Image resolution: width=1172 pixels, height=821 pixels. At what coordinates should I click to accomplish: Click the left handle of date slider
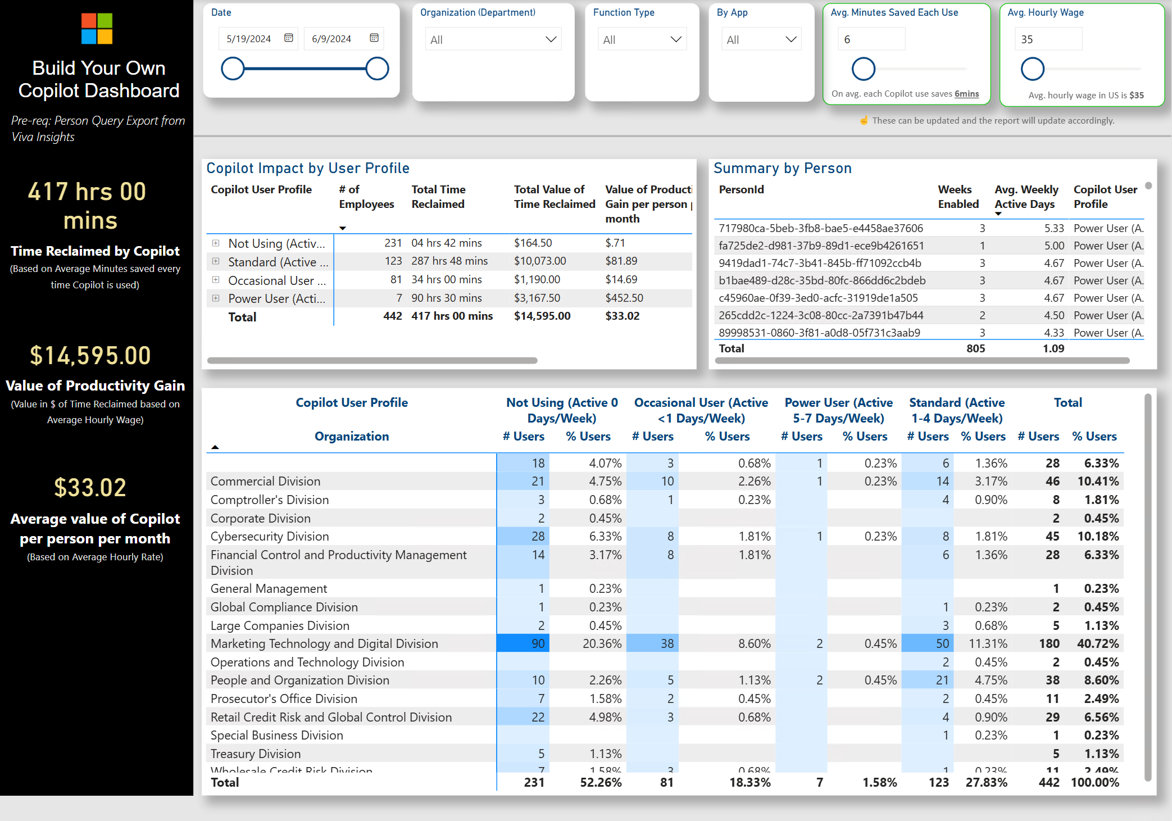click(233, 69)
